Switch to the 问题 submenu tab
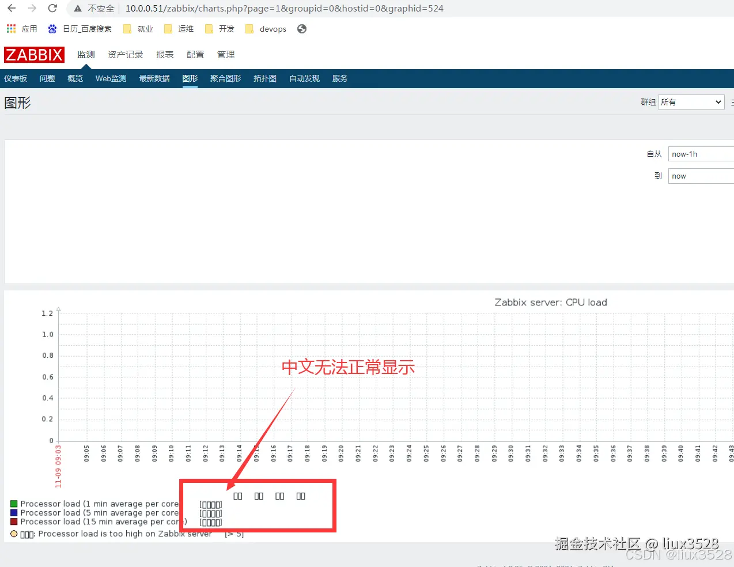Image resolution: width=734 pixels, height=567 pixels. [47, 79]
